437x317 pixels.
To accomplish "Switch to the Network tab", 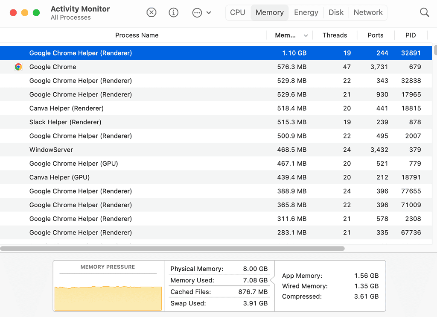I will click(367, 12).
